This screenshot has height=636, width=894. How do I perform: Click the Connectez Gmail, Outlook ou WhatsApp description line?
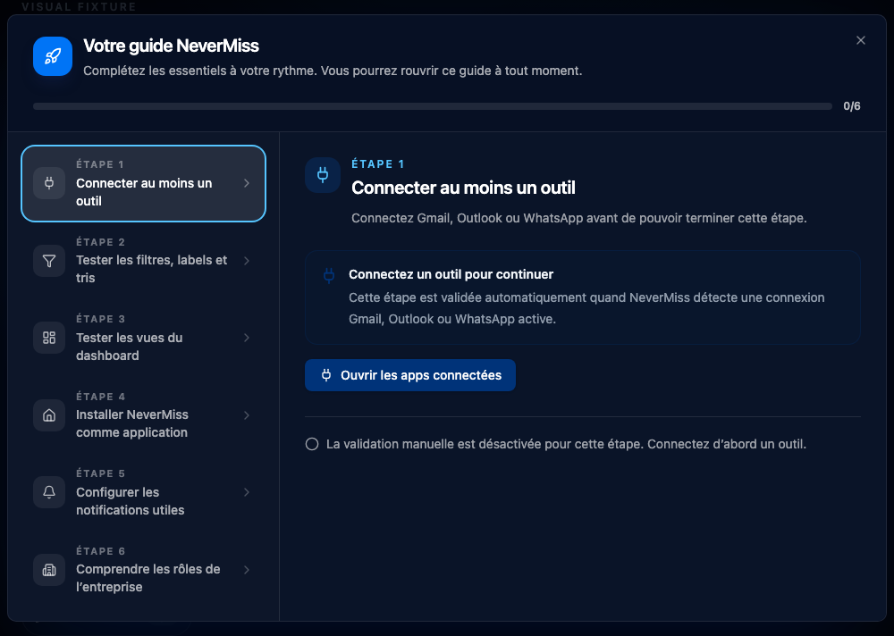578,218
